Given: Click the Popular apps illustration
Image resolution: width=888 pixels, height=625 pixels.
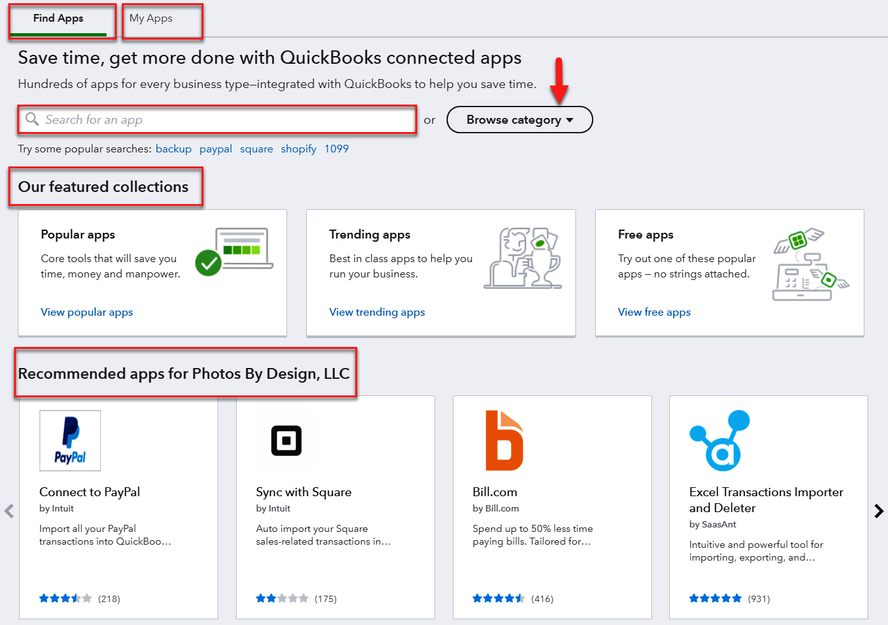Looking at the screenshot, I should 234,252.
